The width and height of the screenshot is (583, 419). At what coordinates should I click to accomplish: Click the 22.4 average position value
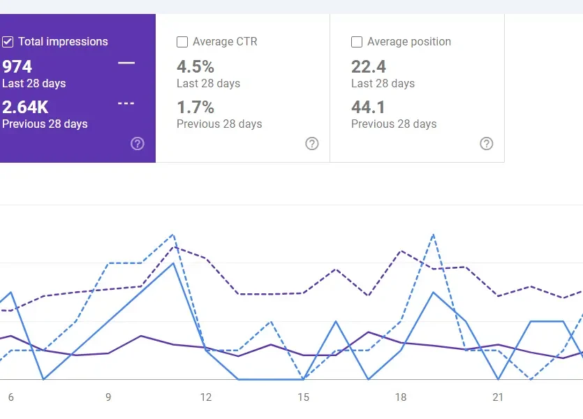(369, 67)
